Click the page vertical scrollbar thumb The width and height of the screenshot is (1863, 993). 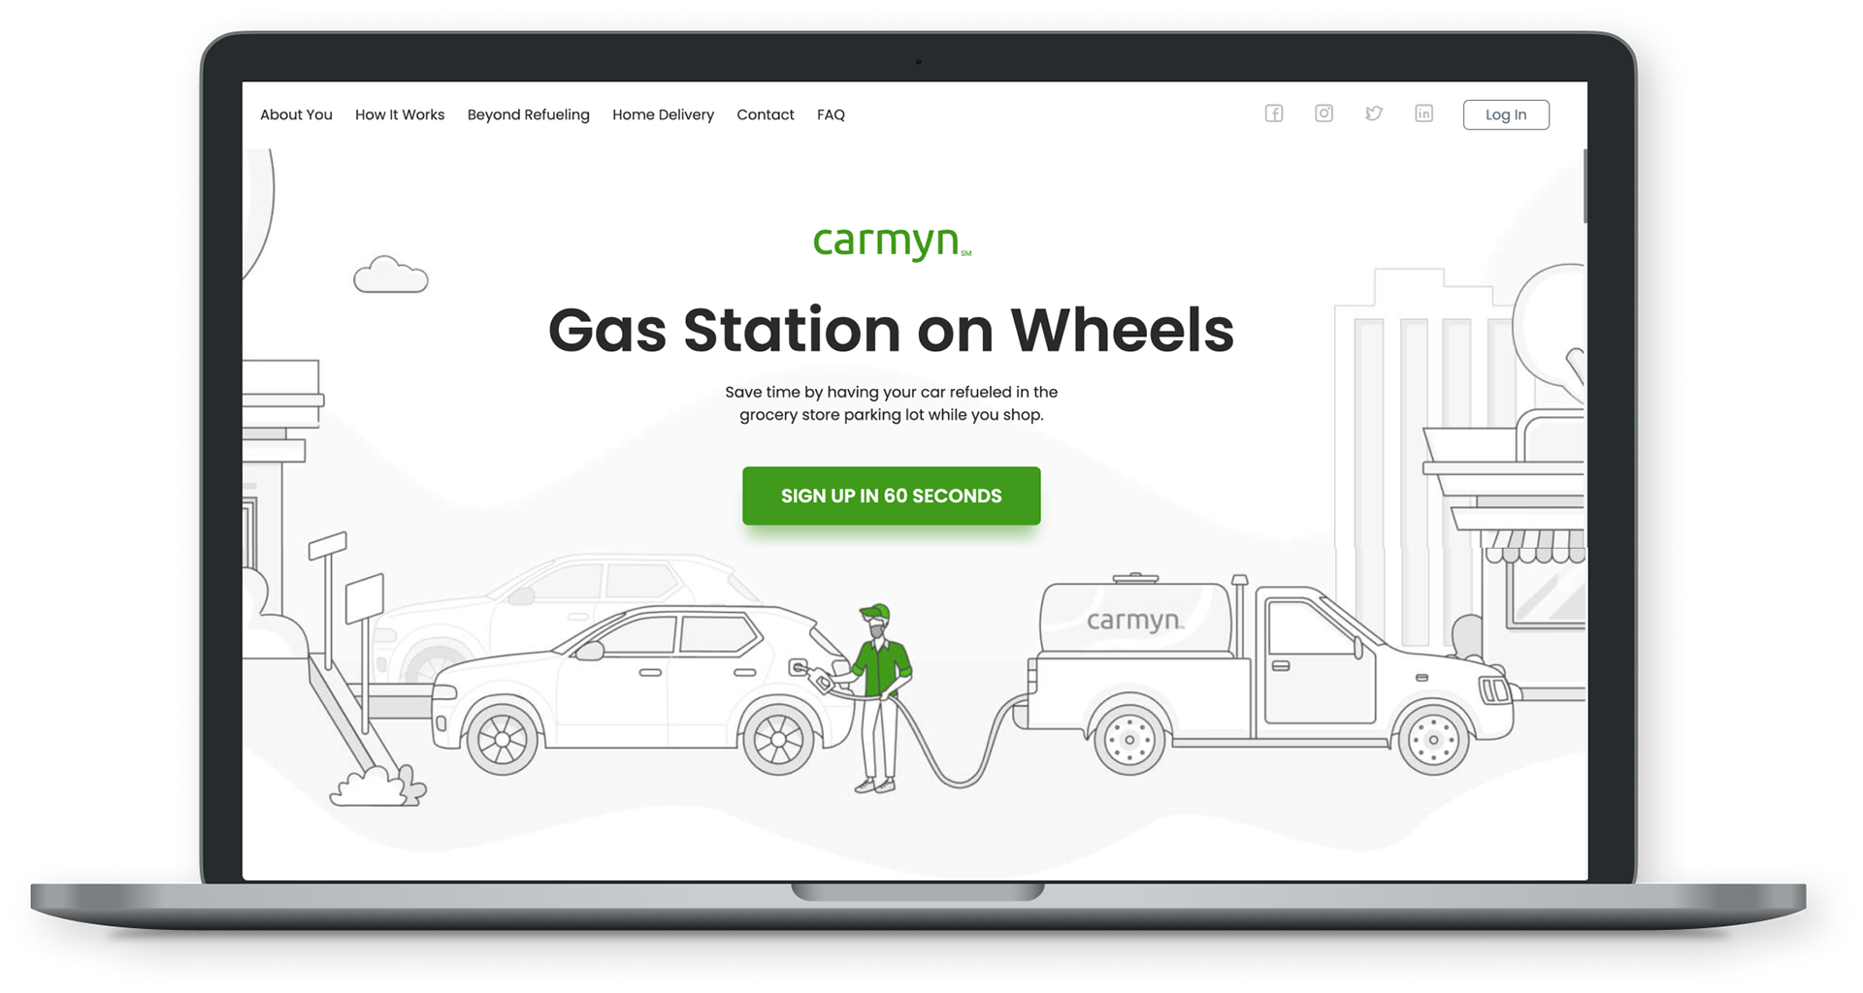1585,186
